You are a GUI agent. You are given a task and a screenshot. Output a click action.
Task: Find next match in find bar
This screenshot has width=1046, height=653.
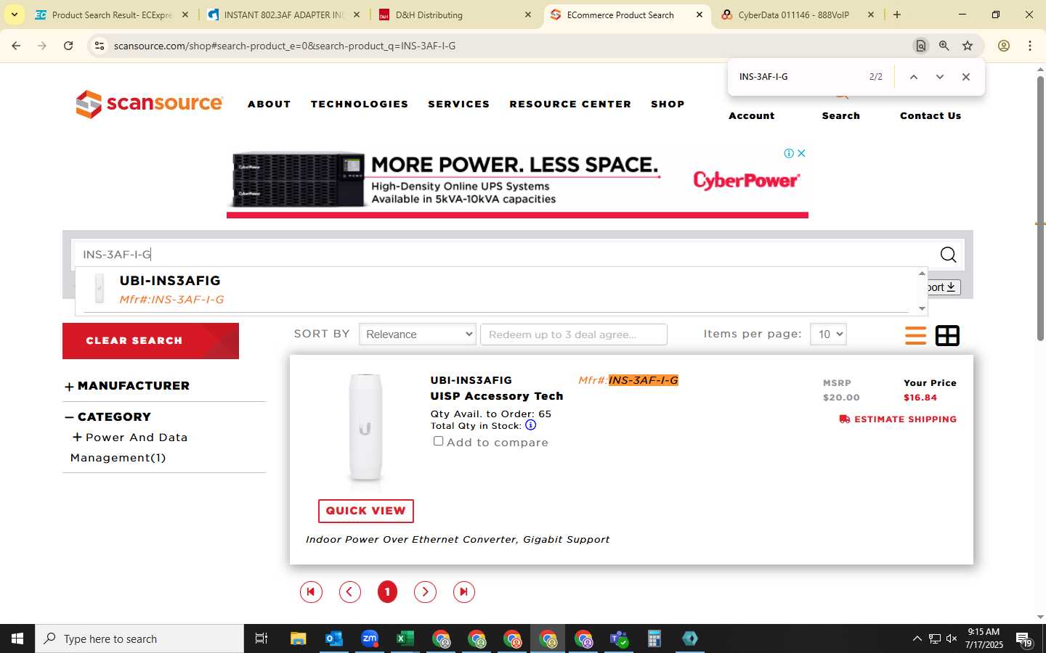pos(940,77)
